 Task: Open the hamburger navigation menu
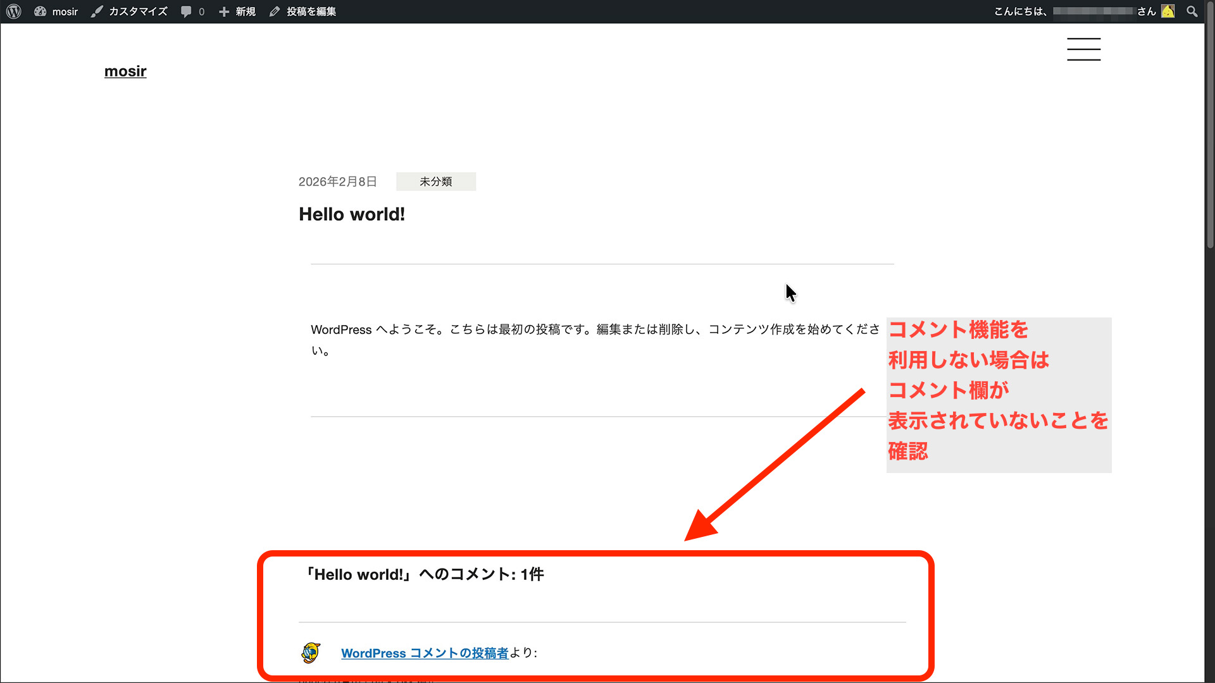[1083, 49]
